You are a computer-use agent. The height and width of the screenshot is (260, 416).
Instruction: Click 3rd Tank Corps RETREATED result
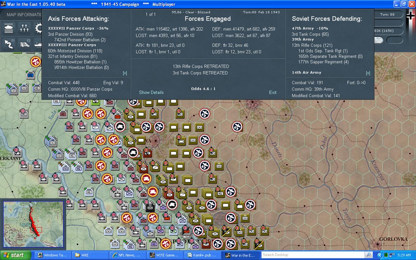coord(200,73)
